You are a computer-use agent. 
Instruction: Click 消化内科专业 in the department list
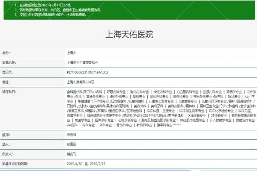pos(140,92)
